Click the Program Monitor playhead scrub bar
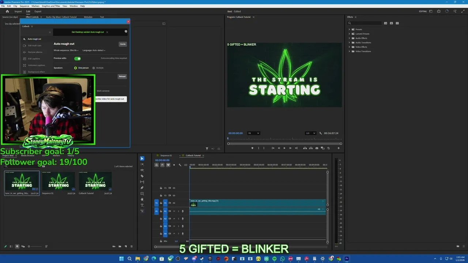 coord(284,139)
